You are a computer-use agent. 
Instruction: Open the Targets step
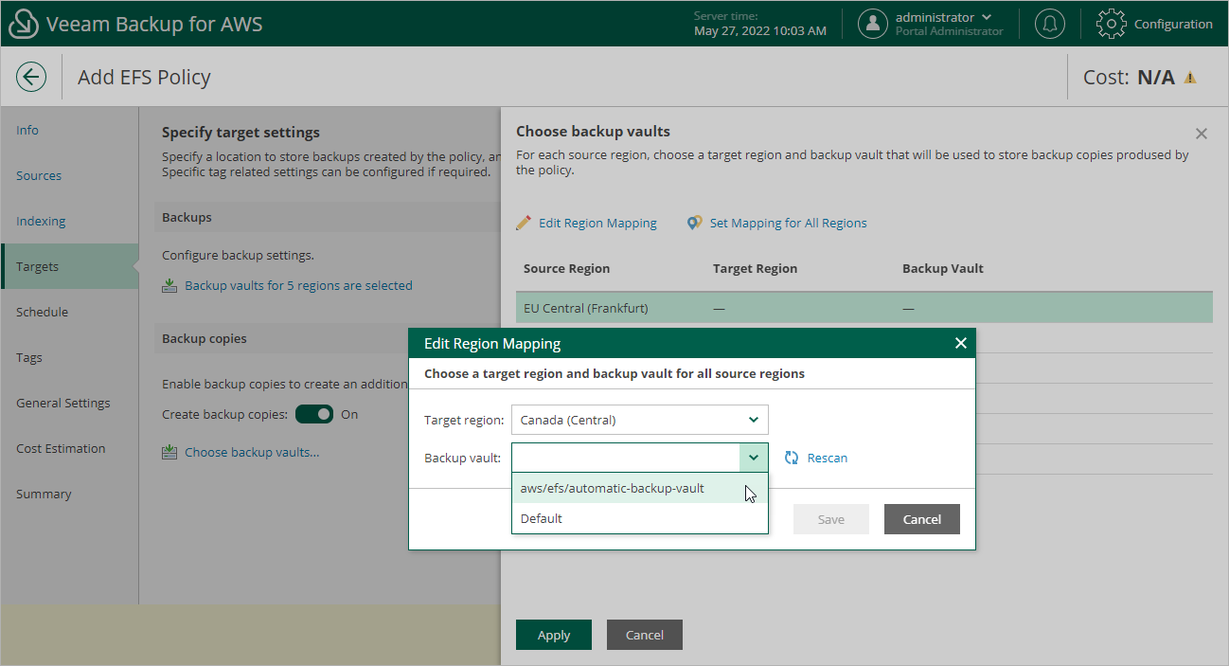tap(69, 266)
